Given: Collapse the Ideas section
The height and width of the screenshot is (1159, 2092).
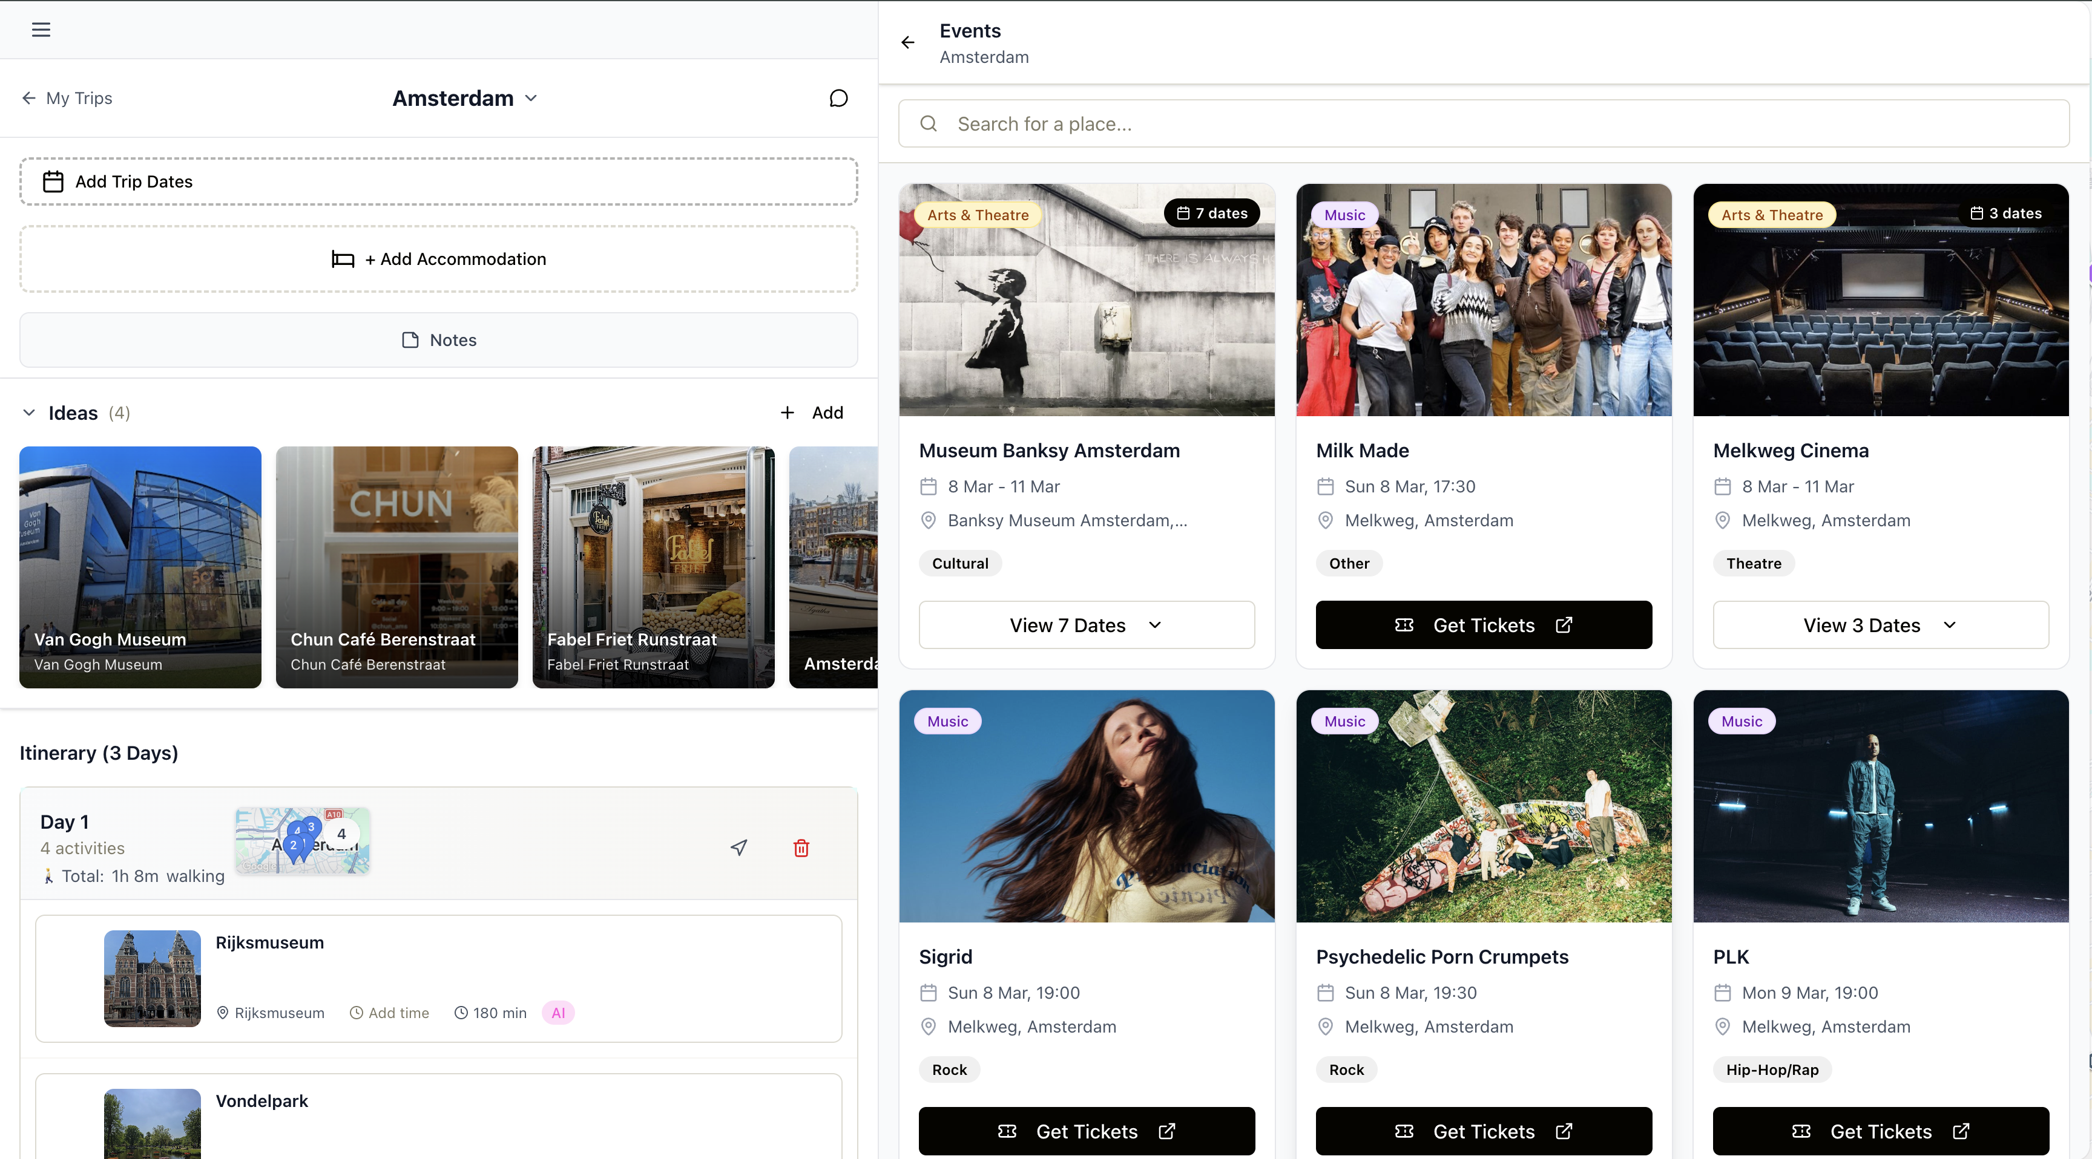Looking at the screenshot, I should click(29, 413).
